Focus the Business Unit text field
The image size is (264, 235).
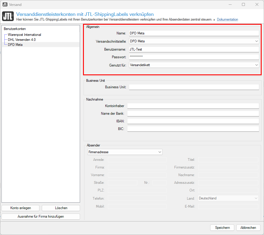pos(194,87)
